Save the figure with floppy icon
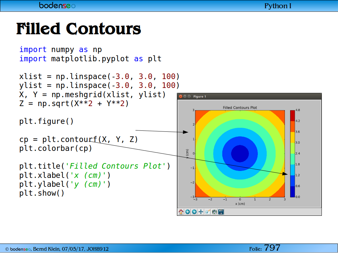 pos(221,212)
